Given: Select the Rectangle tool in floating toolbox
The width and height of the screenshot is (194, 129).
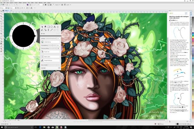Looking at the screenshot, I should (49, 27).
